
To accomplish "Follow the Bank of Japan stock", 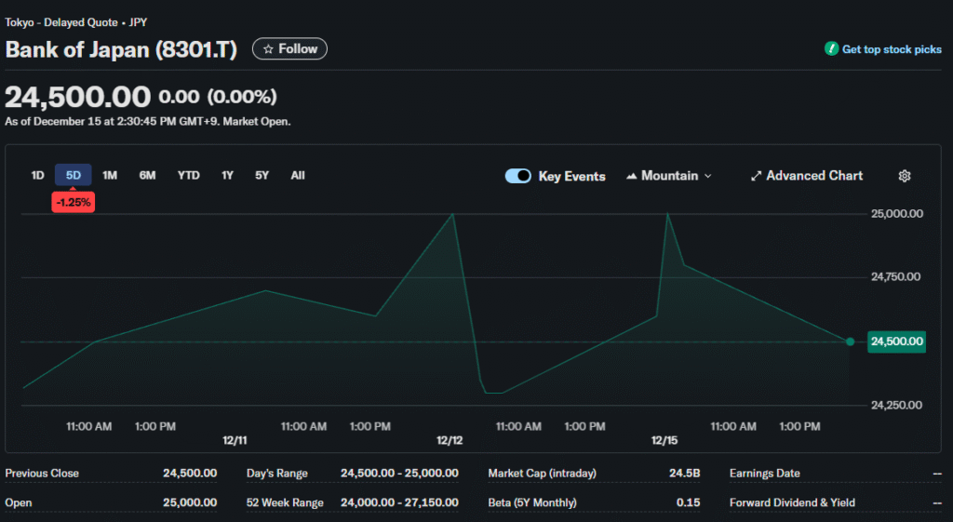I will point(289,49).
